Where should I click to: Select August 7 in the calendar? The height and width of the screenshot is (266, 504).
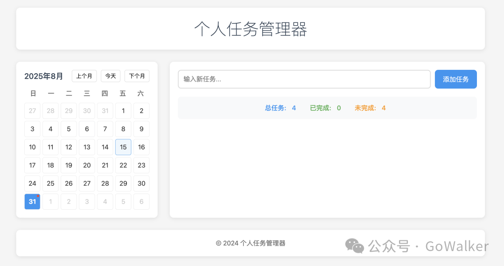(105, 129)
